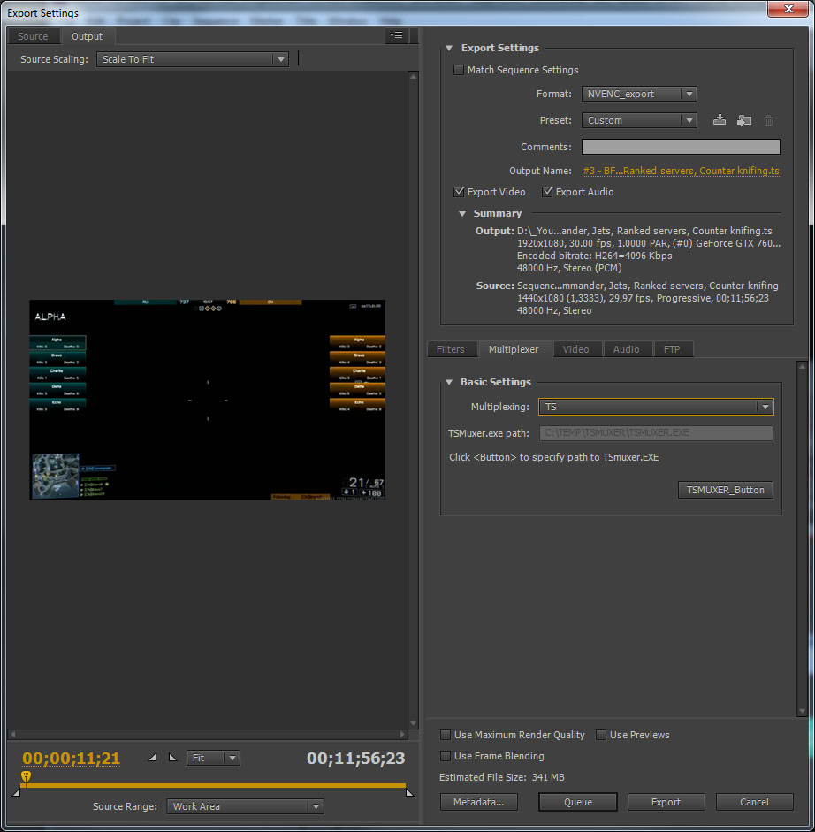Click the preview horizontal scrollbar
This screenshot has height=832, width=815.
pos(208,735)
